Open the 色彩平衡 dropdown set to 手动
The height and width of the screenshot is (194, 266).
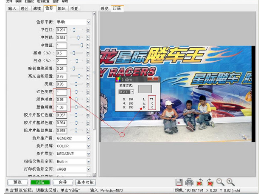click(x=88, y=22)
